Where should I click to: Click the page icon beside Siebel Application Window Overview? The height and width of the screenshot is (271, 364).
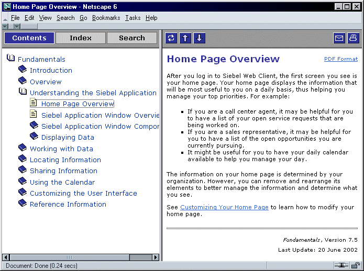[34, 114]
